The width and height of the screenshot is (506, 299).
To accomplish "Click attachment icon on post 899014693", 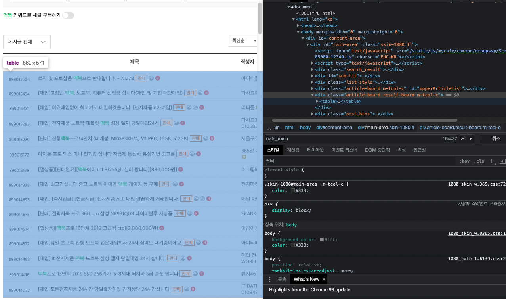I will click(x=202, y=199).
